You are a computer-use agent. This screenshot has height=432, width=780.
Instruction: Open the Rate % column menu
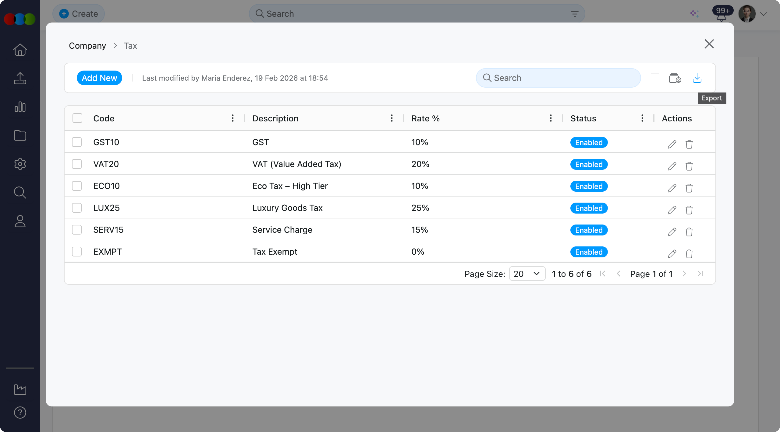[551, 118]
